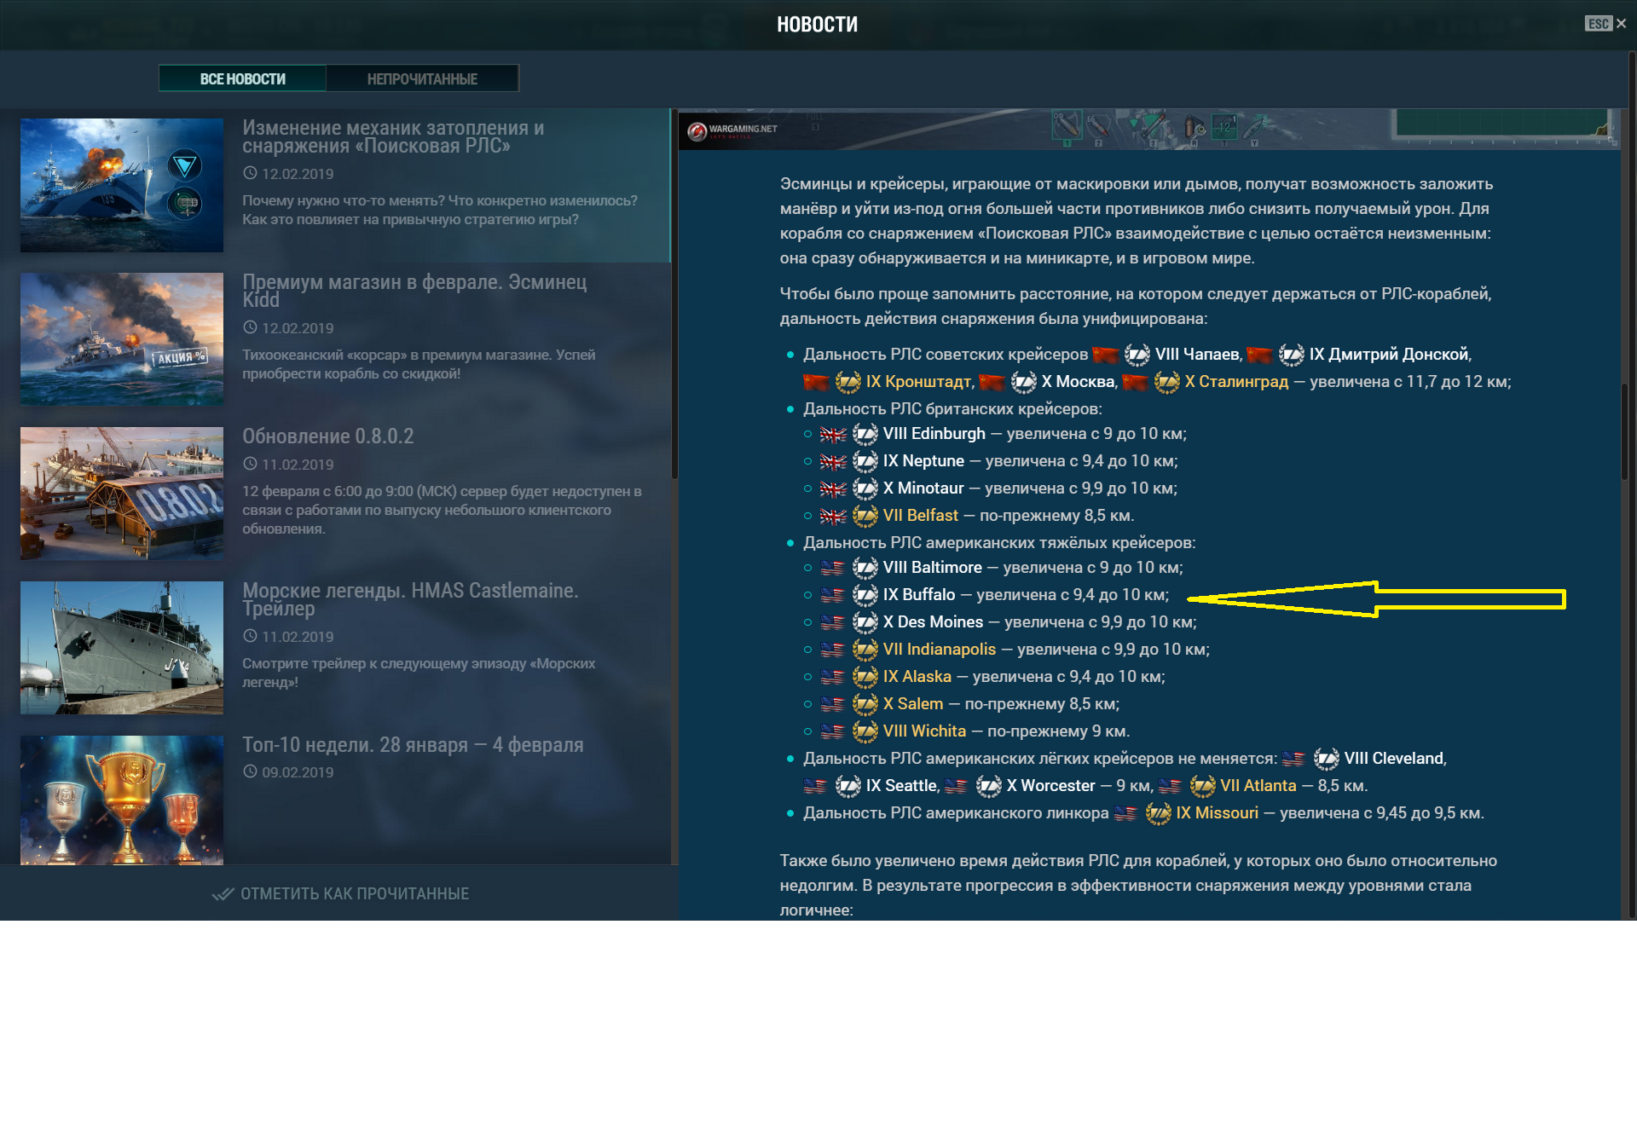Open the НЕПРОЧИТАННЫЕ tab
This screenshot has height=1144, width=1637.
[422, 78]
